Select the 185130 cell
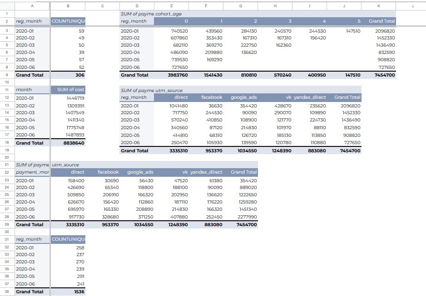This screenshot has width=426, height=296. click(x=275, y=135)
